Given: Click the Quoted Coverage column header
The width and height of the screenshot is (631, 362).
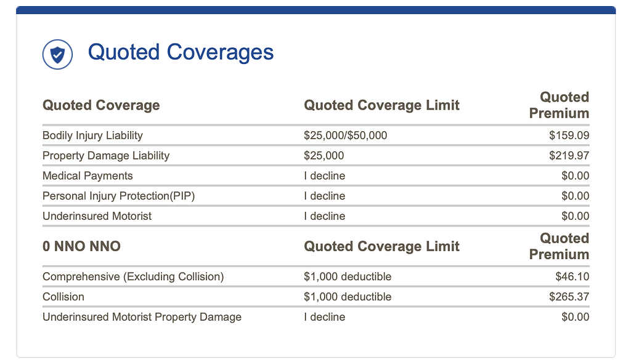Looking at the screenshot, I should 101,105.
